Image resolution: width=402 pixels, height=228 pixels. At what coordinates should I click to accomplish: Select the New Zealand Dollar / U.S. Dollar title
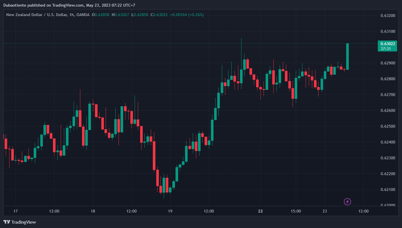[x=37, y=15]
